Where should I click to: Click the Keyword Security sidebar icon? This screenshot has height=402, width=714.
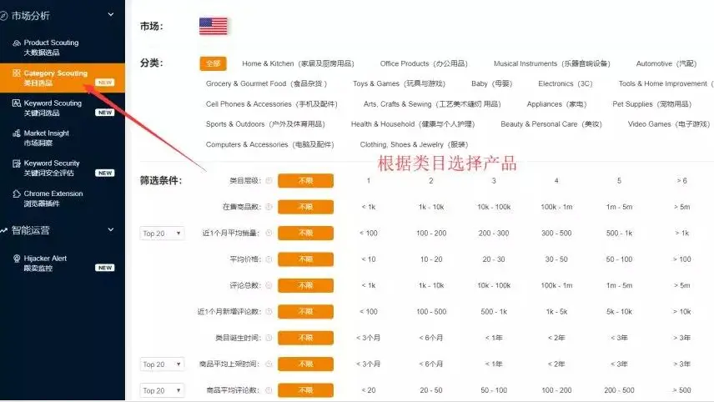tap(16, 164)
